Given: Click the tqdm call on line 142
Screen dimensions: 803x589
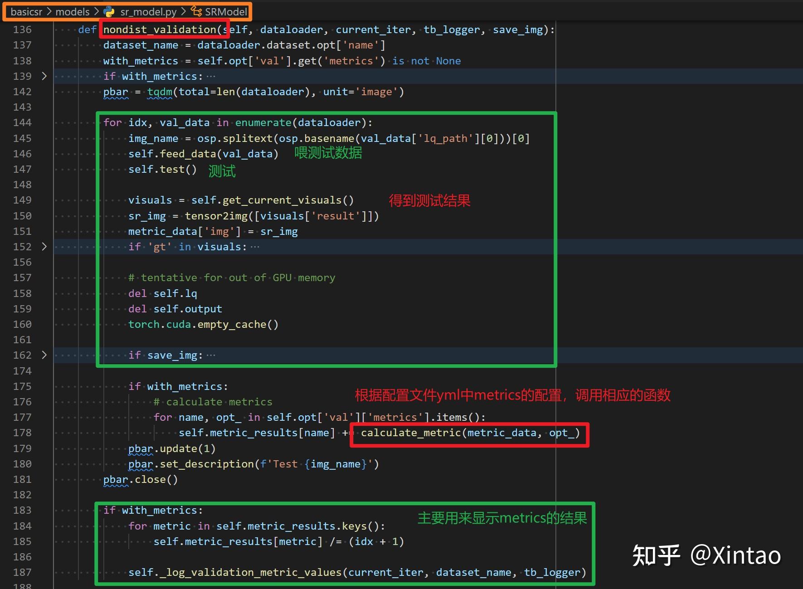Looking at the screenshot, I should (160, 92).
